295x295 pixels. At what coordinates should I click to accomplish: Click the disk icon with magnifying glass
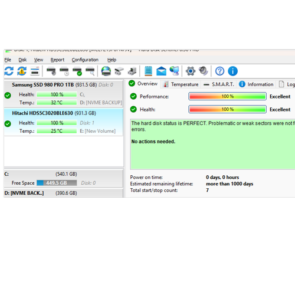click(90, 71)
